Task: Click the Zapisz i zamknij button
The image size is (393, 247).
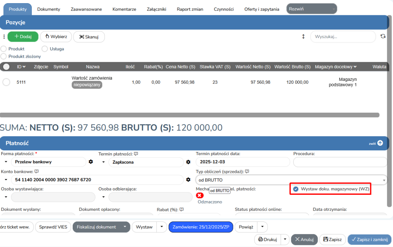Action: coord(369,240)
